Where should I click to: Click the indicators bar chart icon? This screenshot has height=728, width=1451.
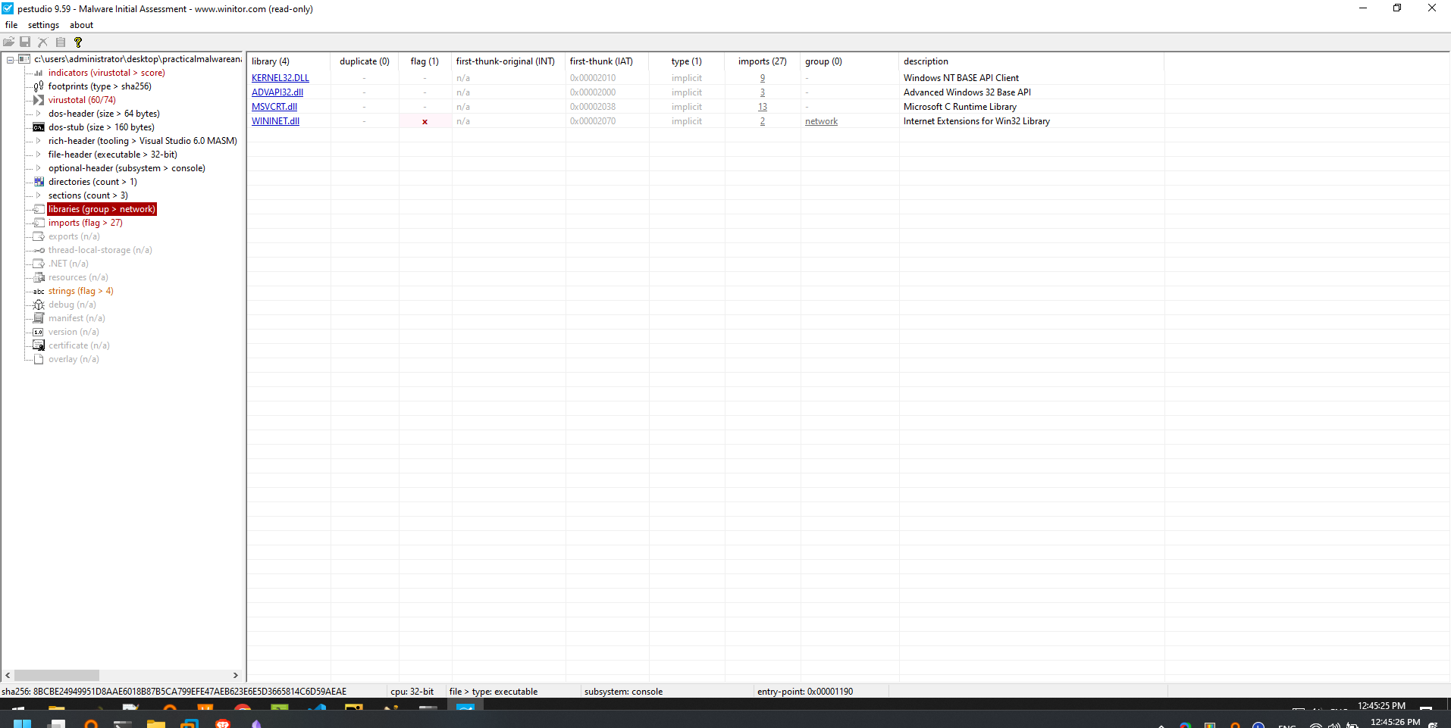(39, 73)
